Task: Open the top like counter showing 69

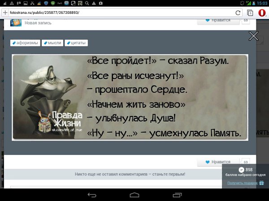Action: coord(246,20)
